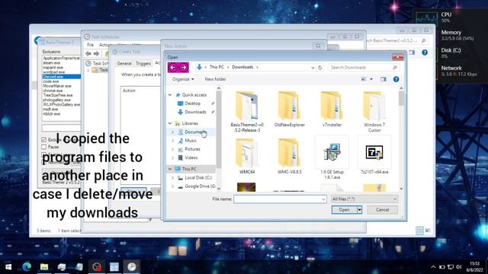Viewport: 488px width, 274px height.
Task: Go forward in the Open dialog
Action: click(x=184, y=68)
